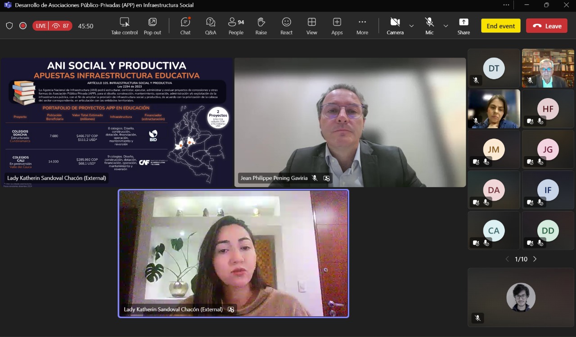The width and height of the screenshot is (576, 337).
Task: Go to next participant page
Action: coord(535,259)
